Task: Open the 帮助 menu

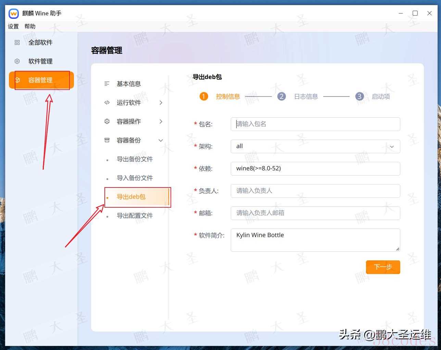Action: [x=30, y=26]
